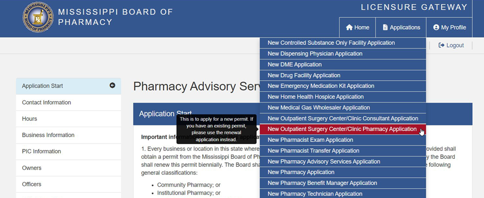Click the logout arrow icon

click(441, 45)
